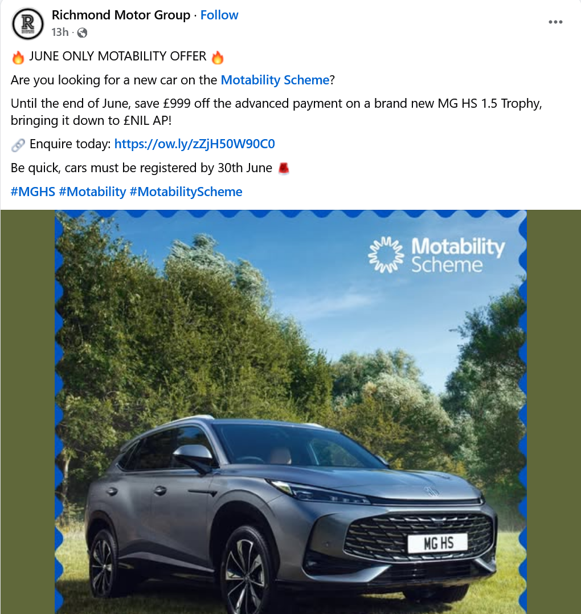
Task: Click the 13h post timestamp
Action: pyautogui.click(x=60, y=32)
